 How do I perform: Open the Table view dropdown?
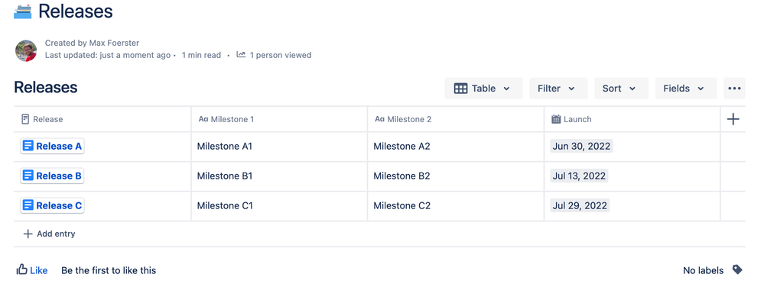(x=483, y=89)
